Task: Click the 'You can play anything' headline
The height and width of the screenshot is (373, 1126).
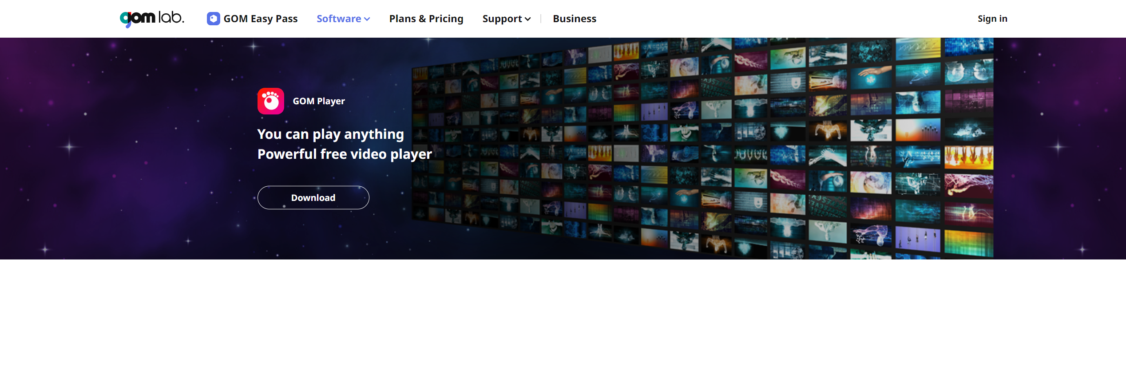Action: 330,134
